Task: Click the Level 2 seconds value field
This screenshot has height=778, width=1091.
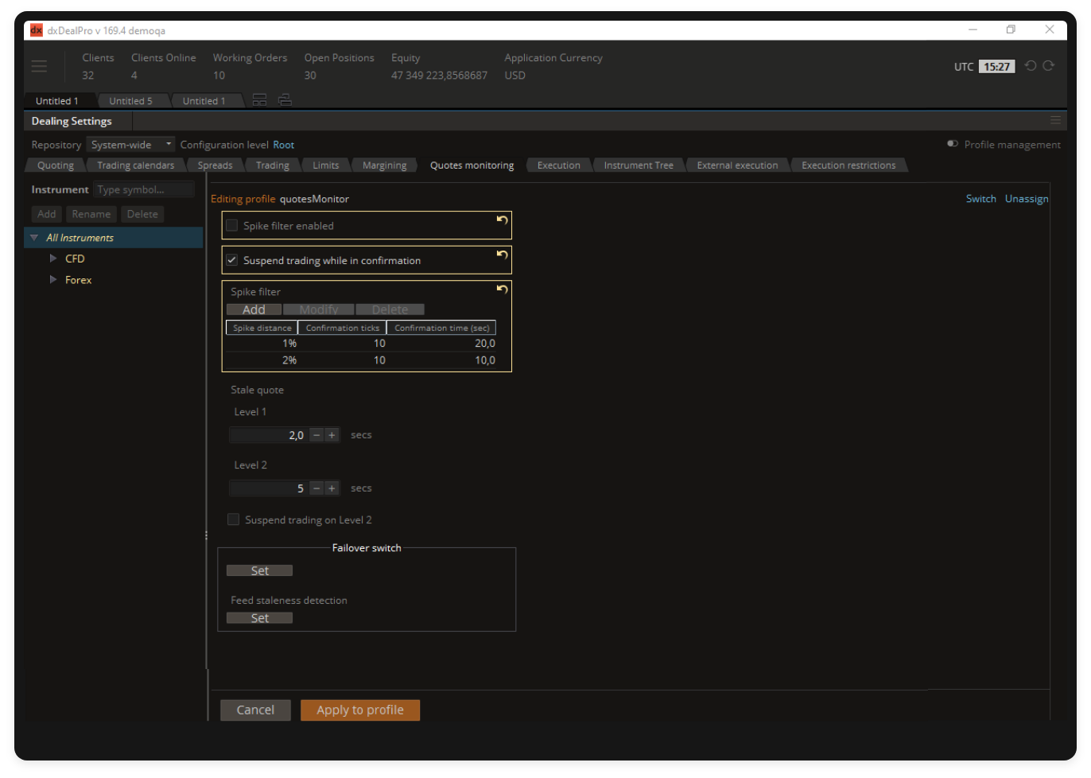Action: point(268,488)
